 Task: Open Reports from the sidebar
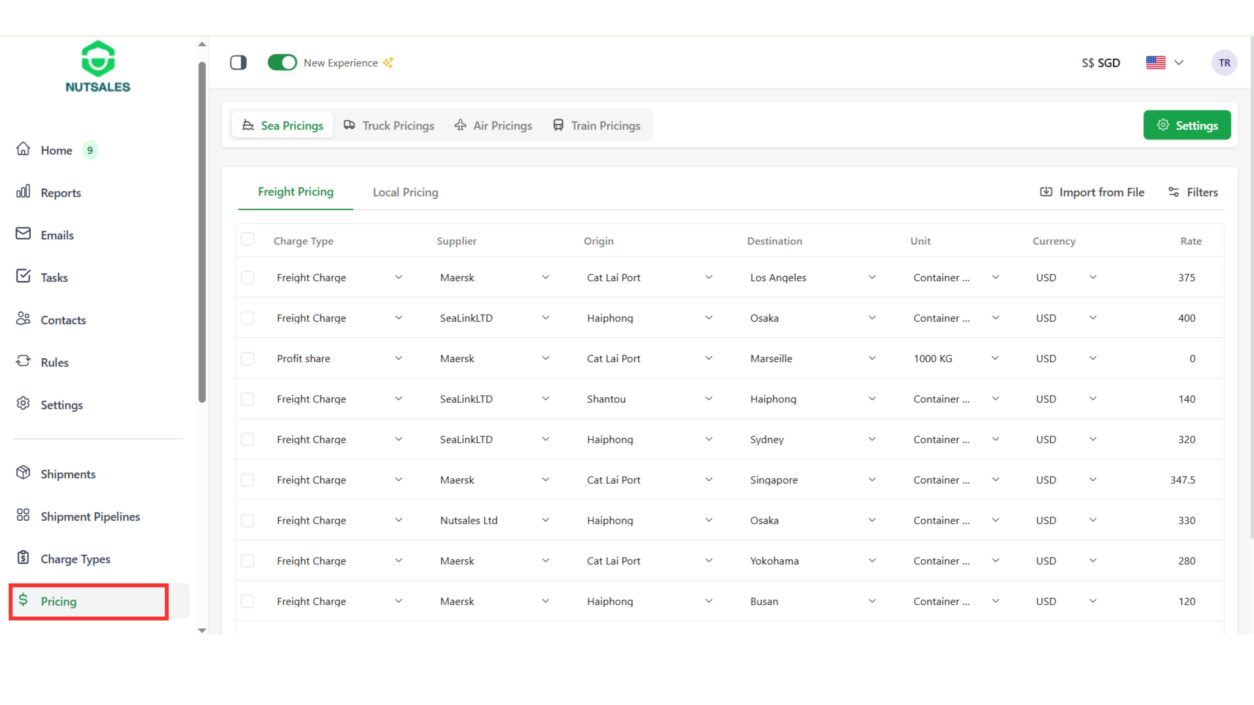pyautogui.click(x=60, y=193)
